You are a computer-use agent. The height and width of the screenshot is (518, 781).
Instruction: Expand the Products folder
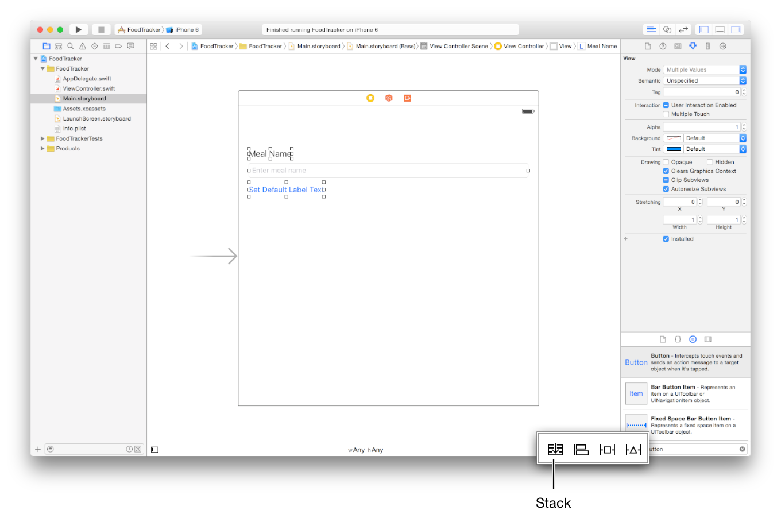42,149
